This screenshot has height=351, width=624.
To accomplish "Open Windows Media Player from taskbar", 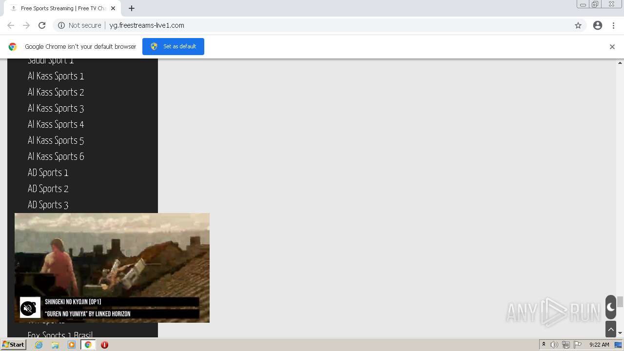I will [x=72, y=345].
